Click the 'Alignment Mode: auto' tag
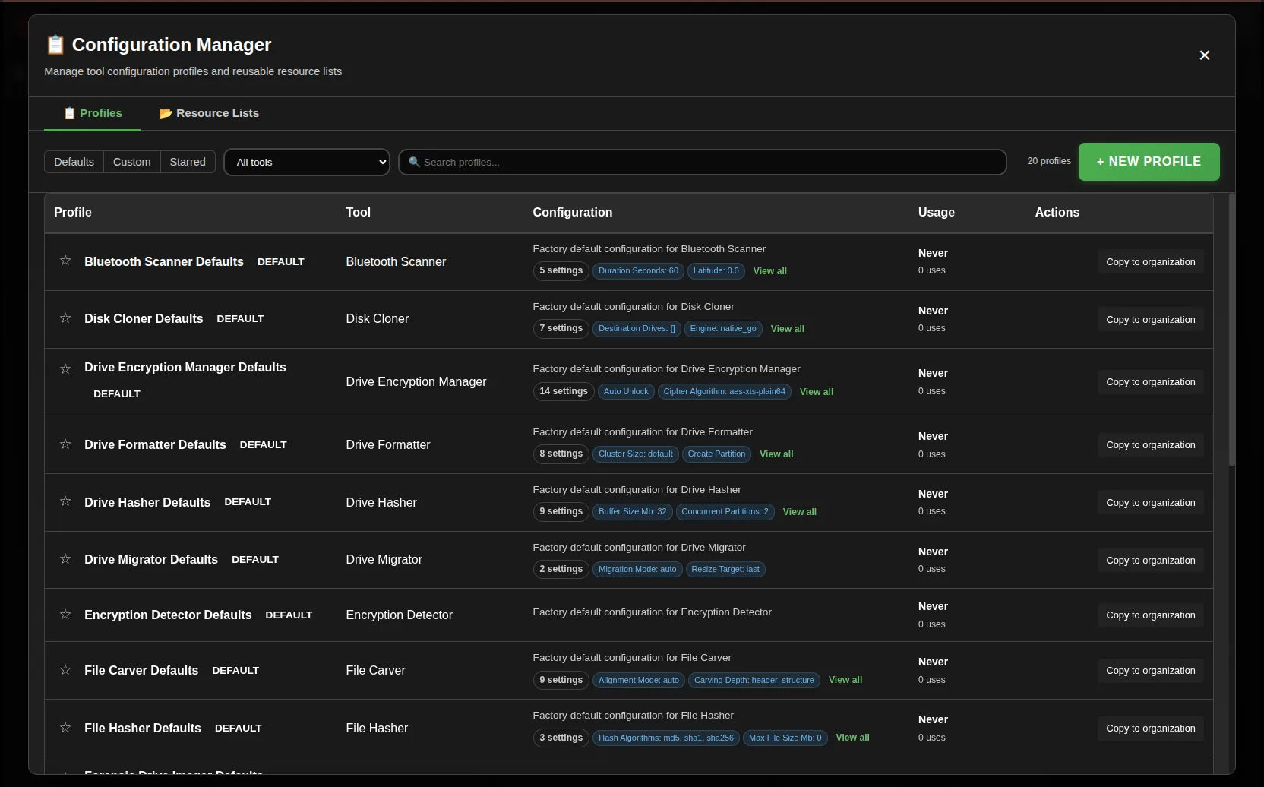 (639, 680)
